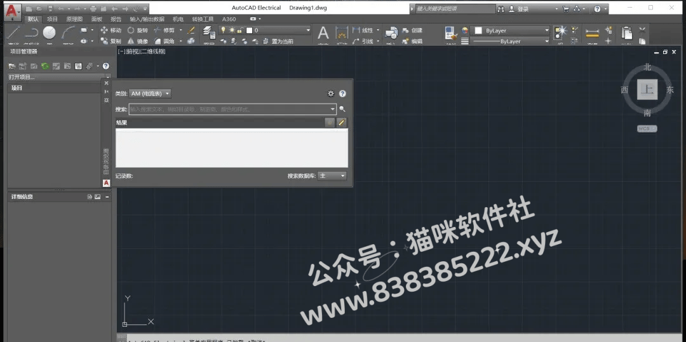Expand the 打开项目... dropdown

[109, 77]
